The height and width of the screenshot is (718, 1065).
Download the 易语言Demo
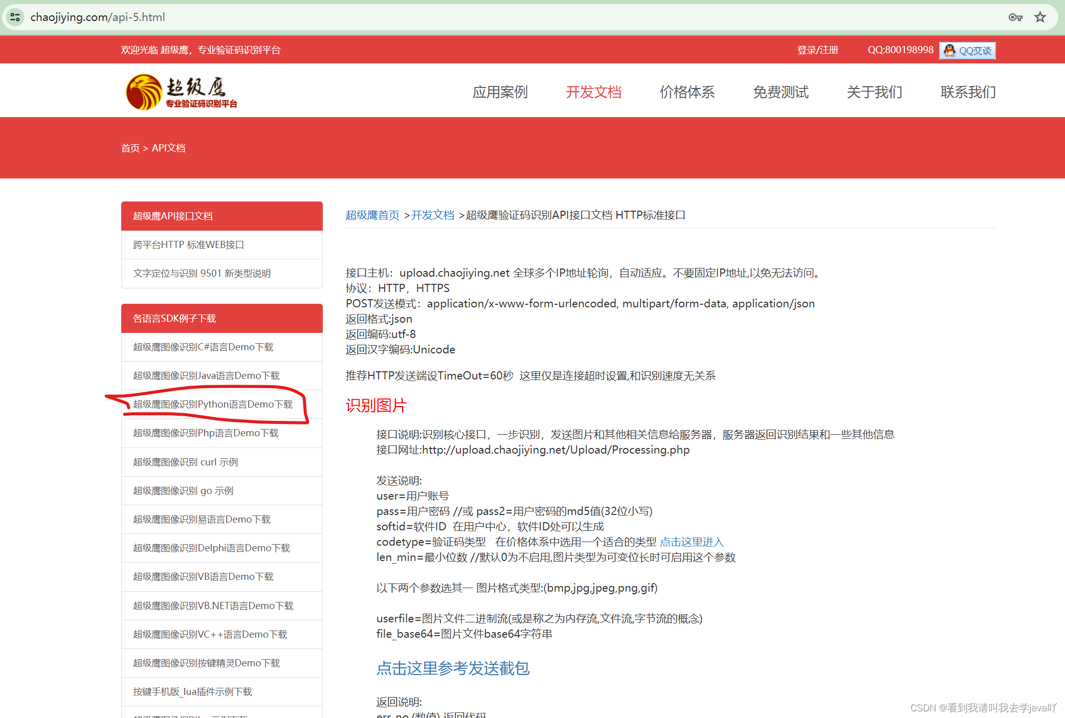[222, 520]
